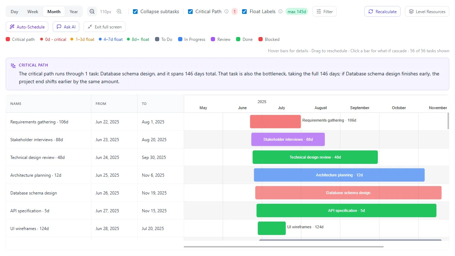The height and width of the screenshot is (256, 455).
Task: Select the Month view tab
Action: coord(54,11)
